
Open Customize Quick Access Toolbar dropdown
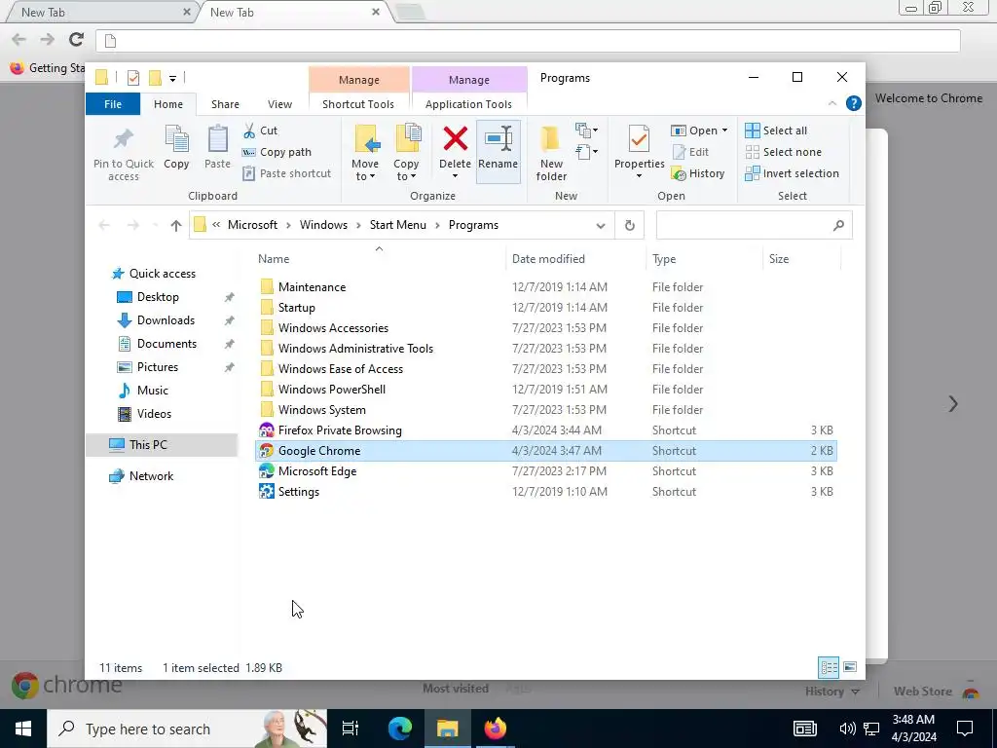click(x=172, y=78)
